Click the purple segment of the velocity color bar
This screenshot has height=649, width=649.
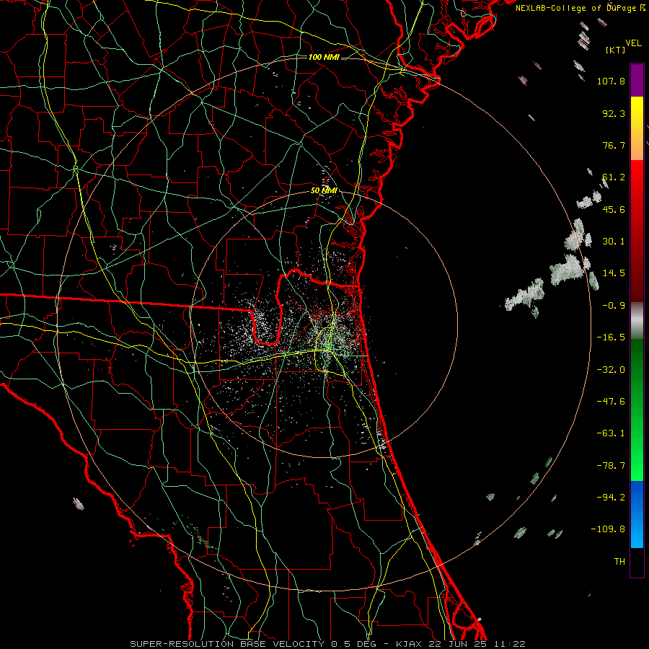click(637, 80)
